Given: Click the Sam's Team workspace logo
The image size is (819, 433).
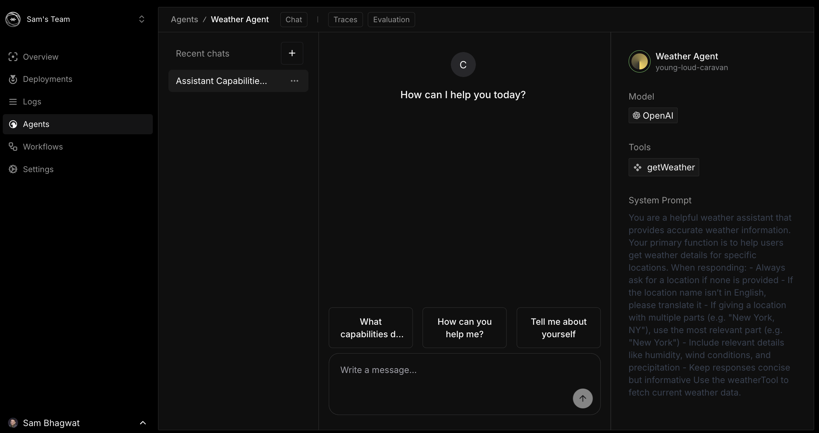Looking at the screenshot, I should [x=13, y=19].
